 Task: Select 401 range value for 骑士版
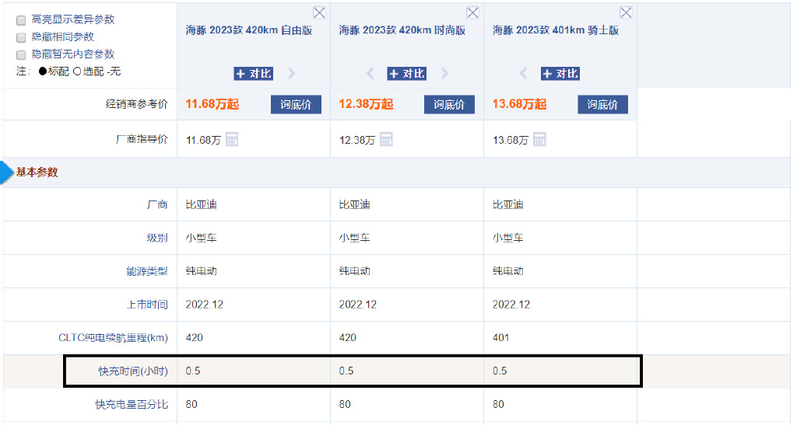500,338
